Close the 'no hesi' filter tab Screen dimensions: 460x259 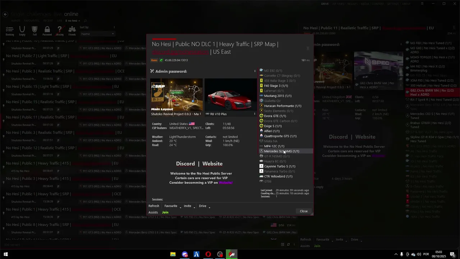[x=79, y=21]
